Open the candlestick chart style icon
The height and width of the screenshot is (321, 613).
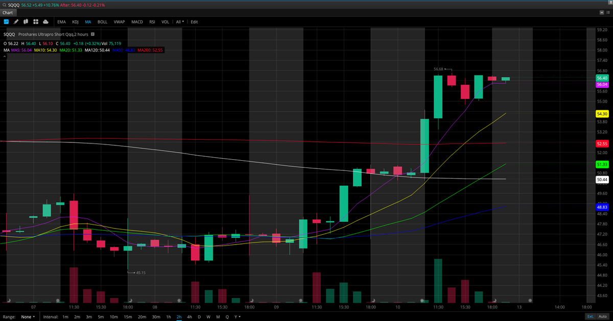tap(26, 22)
